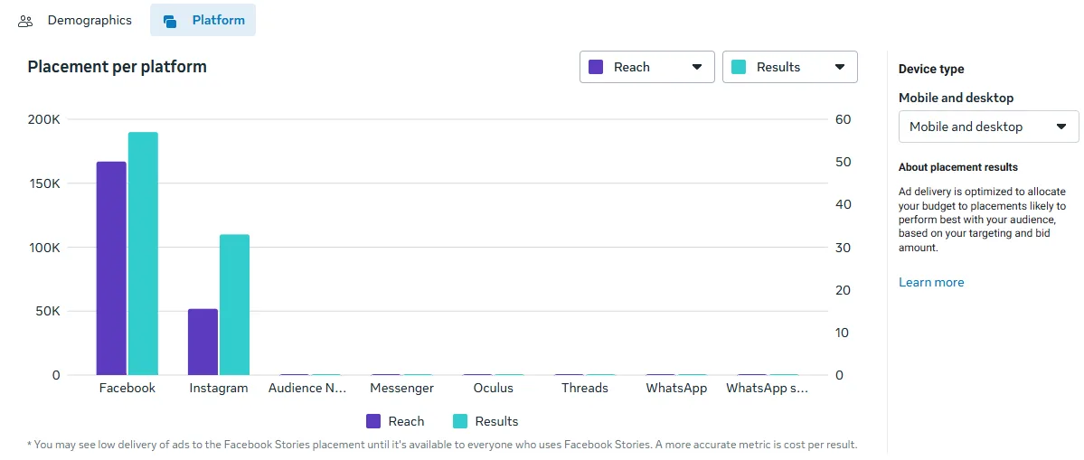Click the Instagram Reach purple bar
The width and height of the screenshot is (1084, 460).
point(203,342)
